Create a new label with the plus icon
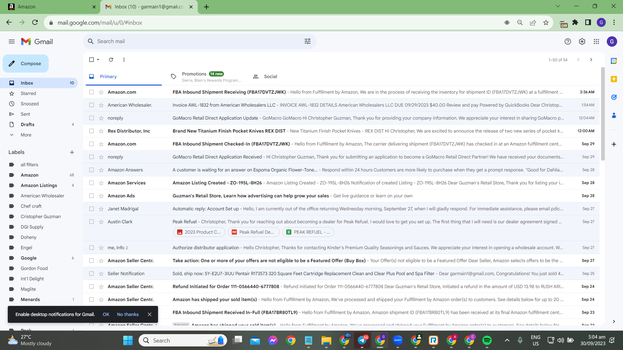 click(72, 152)
